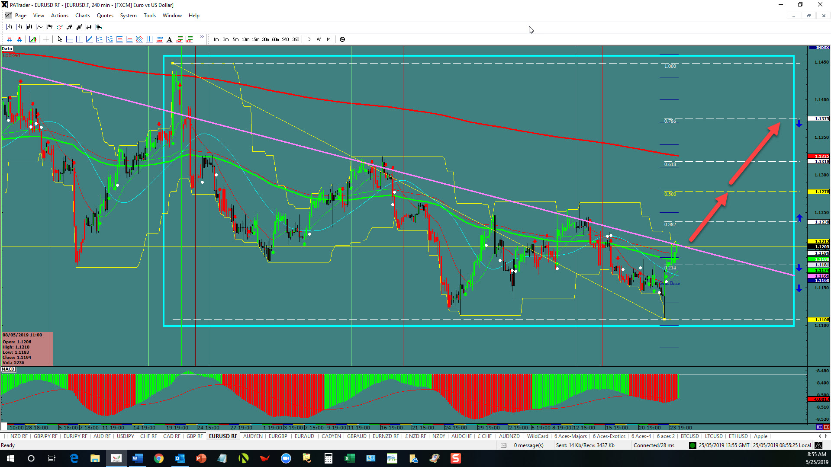This screenshot has width=831, height=467.
Task: Open the BTCUSD chart tab
Action: (x=690, y=436)
